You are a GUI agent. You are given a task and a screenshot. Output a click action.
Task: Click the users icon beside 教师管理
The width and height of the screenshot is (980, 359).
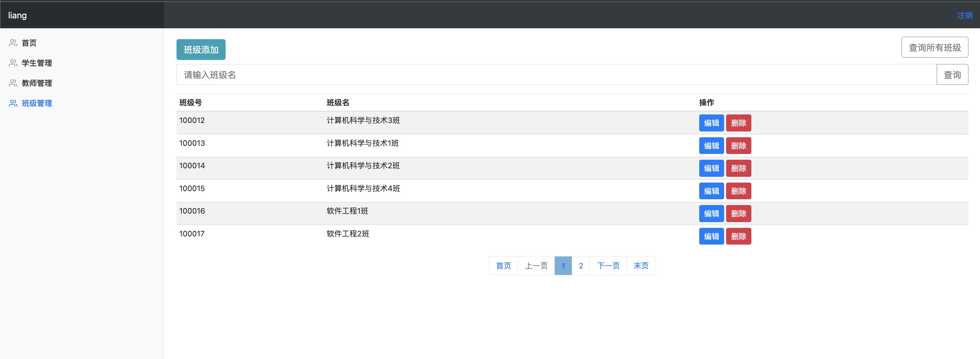tap(13, 83)
